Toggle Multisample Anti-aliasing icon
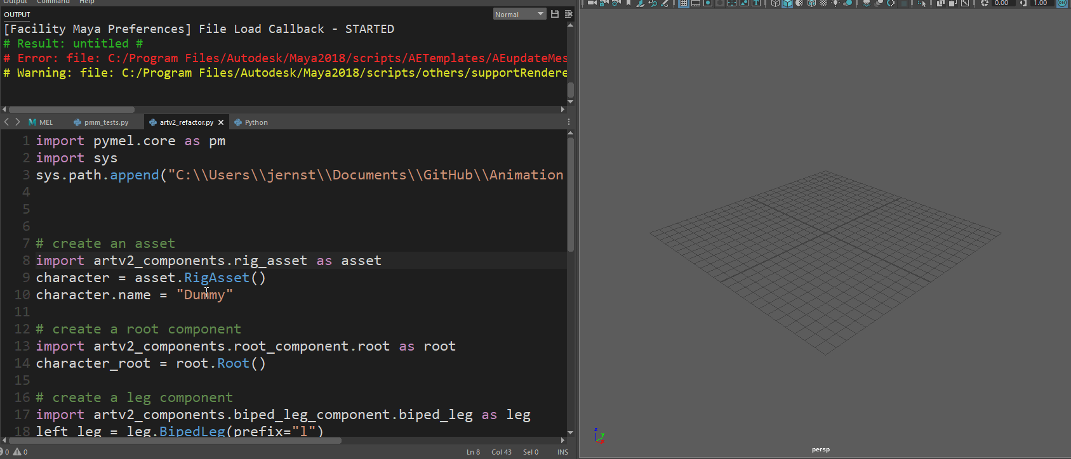 click(891, 3)
